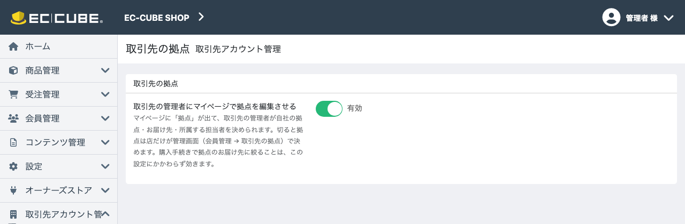Expand the コンテンツ管理 chevron

point(105,142)
